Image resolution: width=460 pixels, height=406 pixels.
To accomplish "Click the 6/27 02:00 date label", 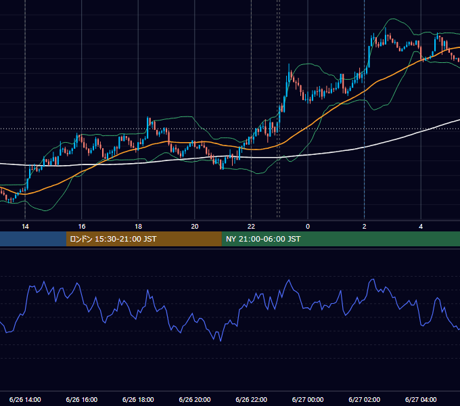I will pos(365,399).
